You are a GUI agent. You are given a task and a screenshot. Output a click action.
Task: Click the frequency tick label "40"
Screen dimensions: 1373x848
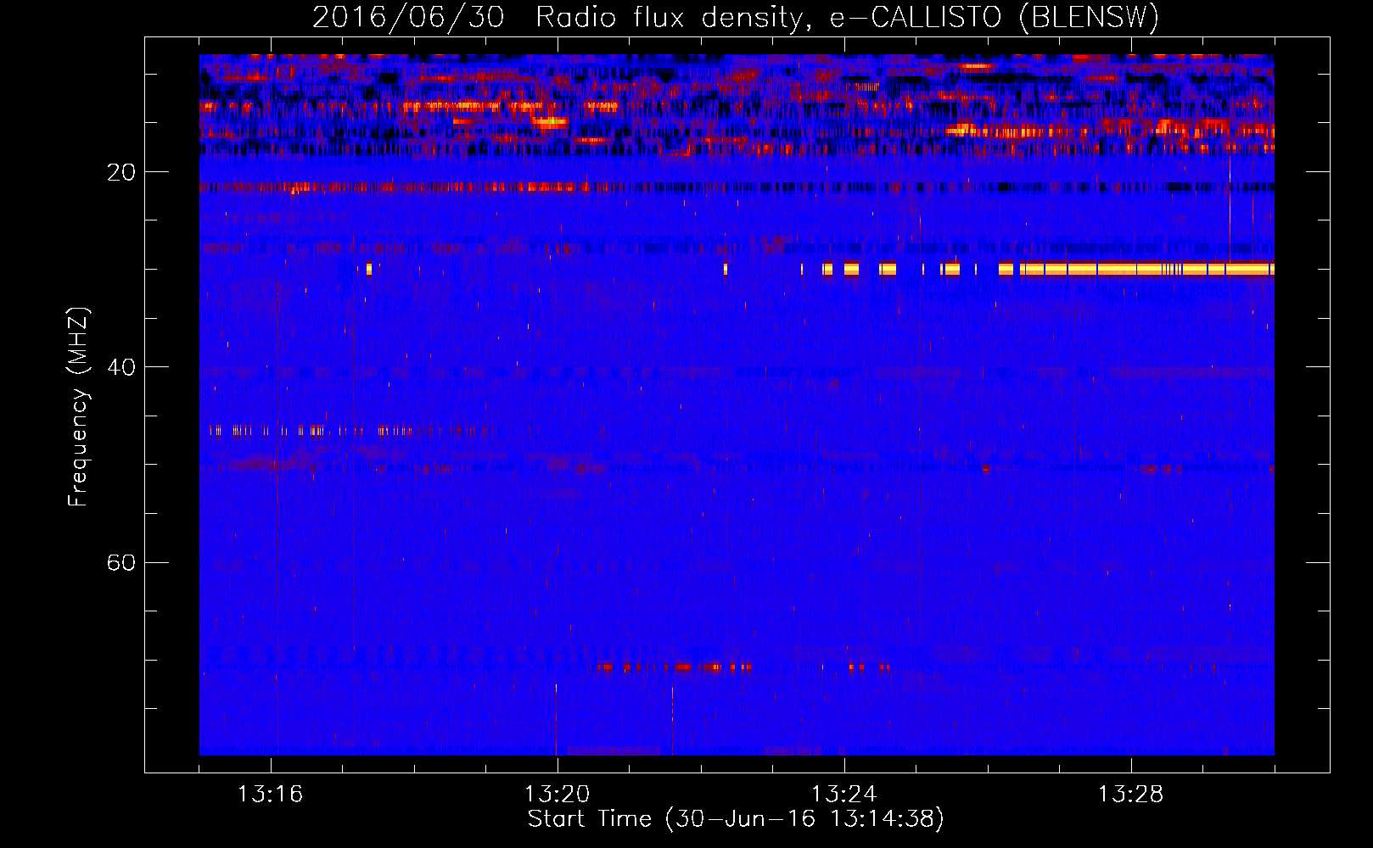tap(121, 367)
